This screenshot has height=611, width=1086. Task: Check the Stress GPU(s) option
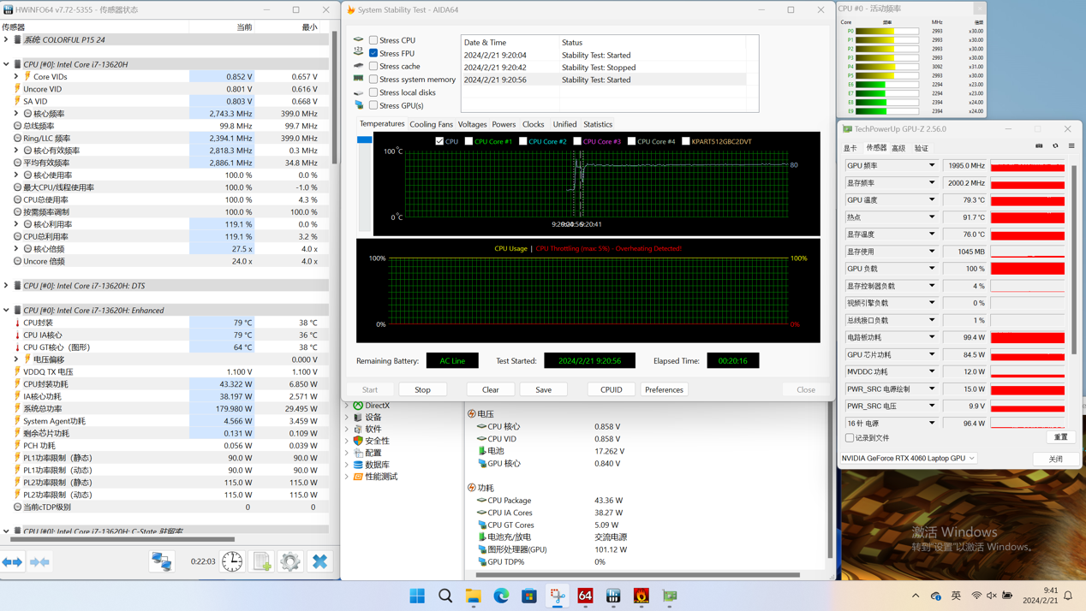[373, 105]
